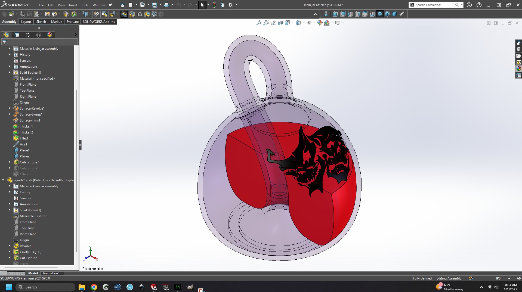Open the Home welcome dialog icon
The height and width of the screenshot is (292, 522).
[x=122, y=5]
